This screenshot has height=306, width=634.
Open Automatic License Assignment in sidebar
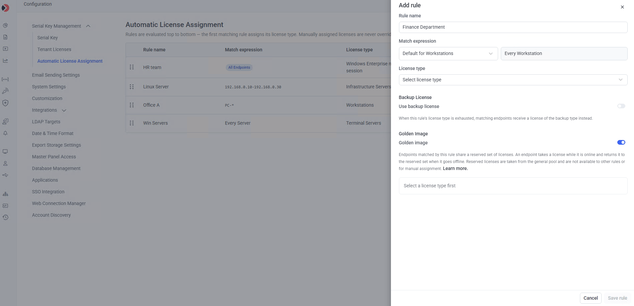[70, 61]
